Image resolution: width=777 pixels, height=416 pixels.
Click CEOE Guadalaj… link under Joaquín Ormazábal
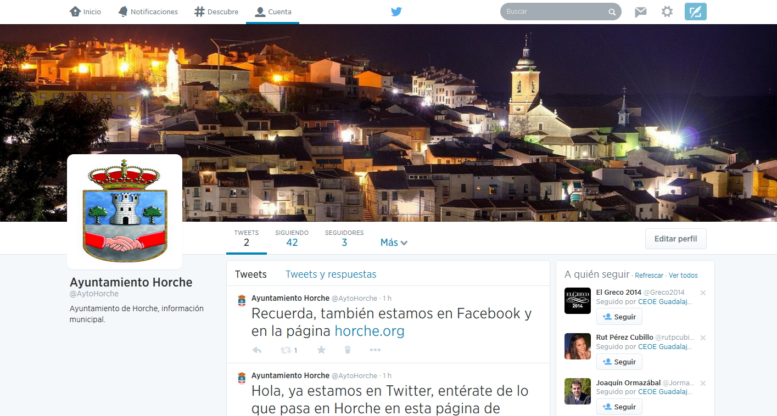tap(665, 392)
